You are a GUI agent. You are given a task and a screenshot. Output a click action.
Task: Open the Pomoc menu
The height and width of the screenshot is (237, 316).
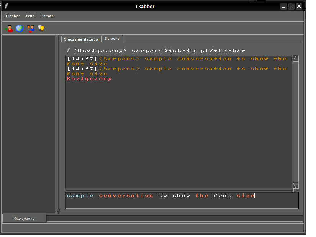47,16
